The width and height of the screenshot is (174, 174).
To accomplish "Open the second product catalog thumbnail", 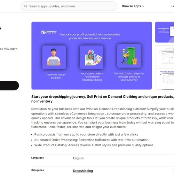I will [x=165, y=56].
